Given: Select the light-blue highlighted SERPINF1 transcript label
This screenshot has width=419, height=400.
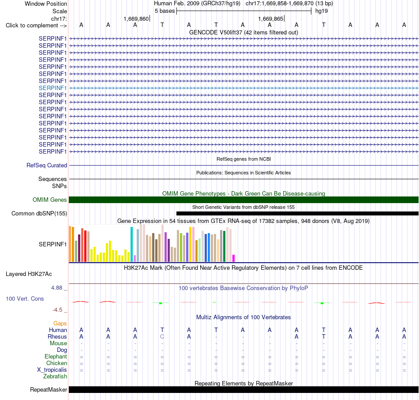Looking at the screenshot, I should [52, 88].
